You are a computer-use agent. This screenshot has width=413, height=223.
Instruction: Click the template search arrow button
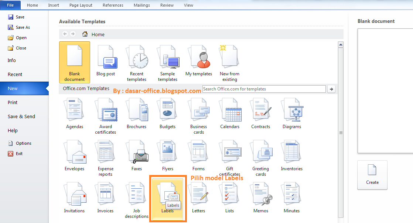(331, 89)
